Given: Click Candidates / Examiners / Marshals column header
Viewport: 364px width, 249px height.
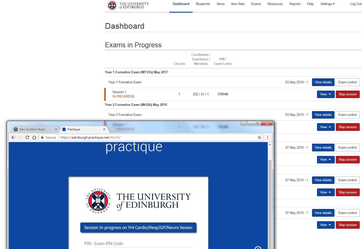Looking at the screenshot, I should (201, 59).
